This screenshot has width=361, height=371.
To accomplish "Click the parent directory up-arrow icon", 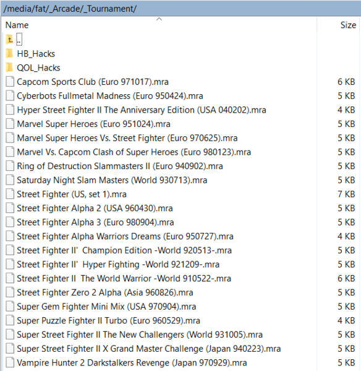I will point(9,40).
